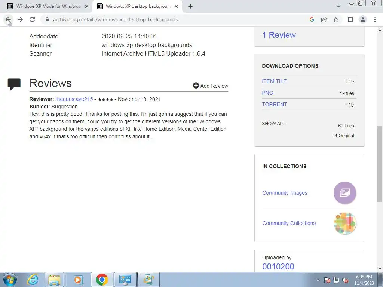Click the Reviews speech bubble icon
Image resolution: width=383 pixels, height=287 pixels.
pos(14,84)
